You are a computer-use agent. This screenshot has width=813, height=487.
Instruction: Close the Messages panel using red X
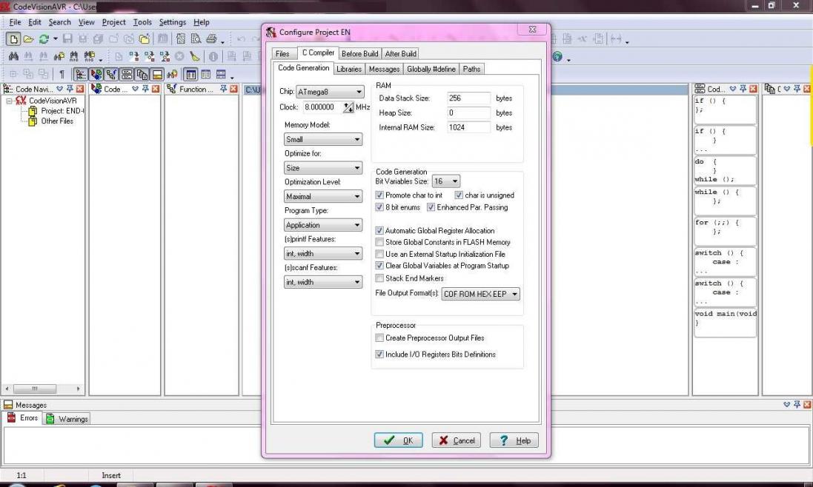[807, 404]
